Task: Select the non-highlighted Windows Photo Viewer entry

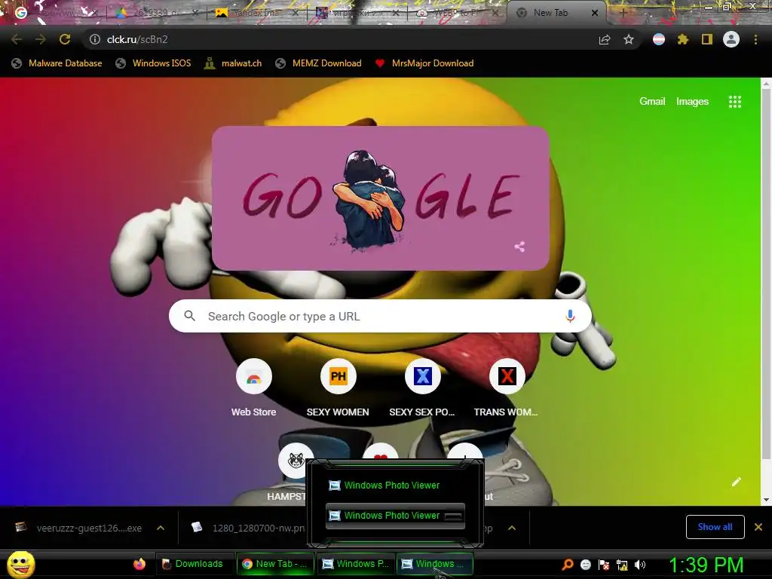Action: click(395, 486)
